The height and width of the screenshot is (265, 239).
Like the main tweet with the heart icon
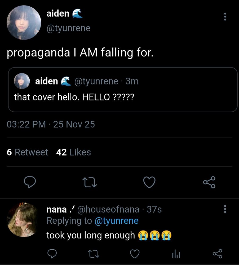(149, 182)
